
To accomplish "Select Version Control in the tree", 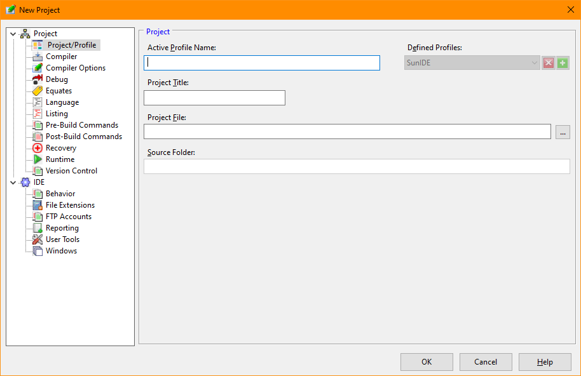I will click(71, 171).
